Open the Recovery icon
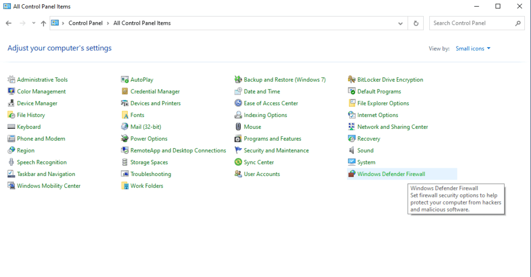Viewport: 531px width, 277px height. tap(352, 139)
